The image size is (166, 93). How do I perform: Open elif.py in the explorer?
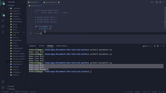tap(15, 24)
